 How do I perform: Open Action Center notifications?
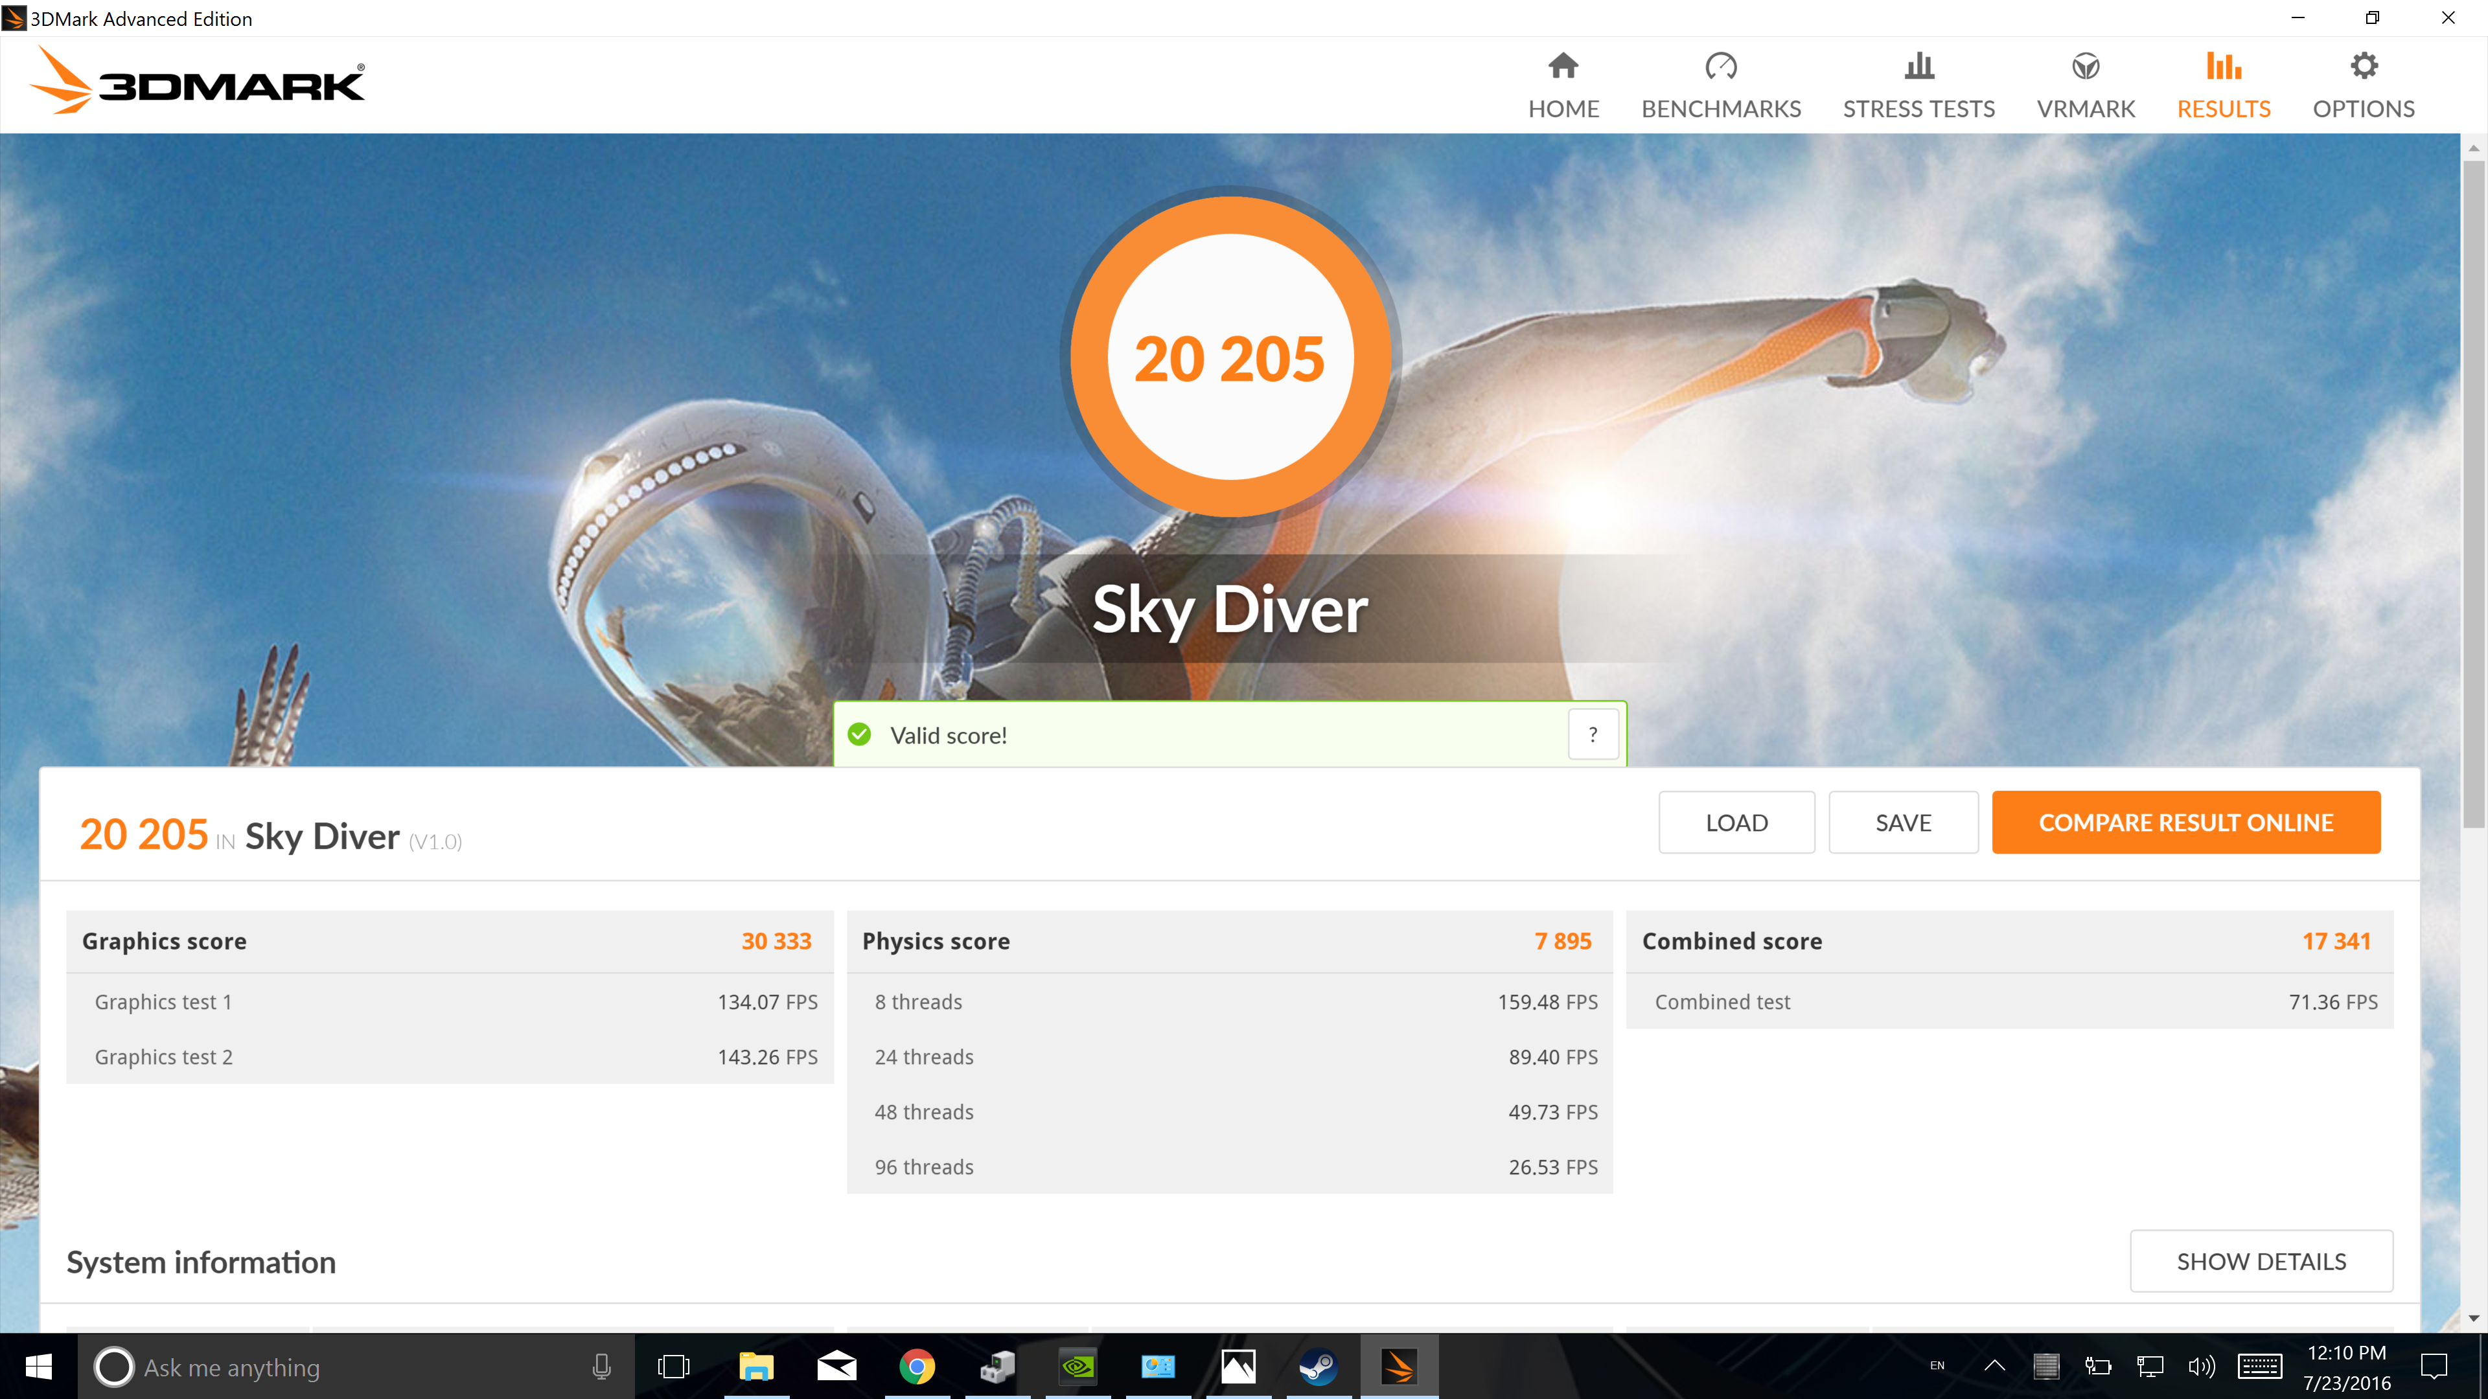(x=2433, y=1365)
